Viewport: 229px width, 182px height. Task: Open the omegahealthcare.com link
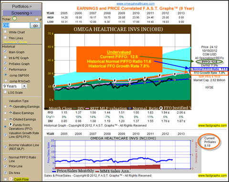pyautogui.click(x=135, y=3)
